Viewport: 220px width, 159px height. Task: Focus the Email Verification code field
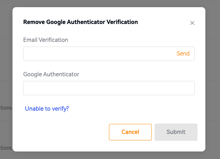99,54
